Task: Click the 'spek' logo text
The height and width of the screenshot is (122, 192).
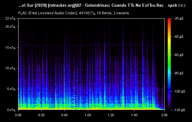Action: click(173, 5)
